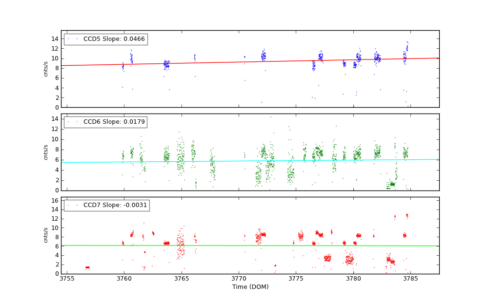
Task: Select the 3780 x-axis tick label
Action: click(353, 279)
